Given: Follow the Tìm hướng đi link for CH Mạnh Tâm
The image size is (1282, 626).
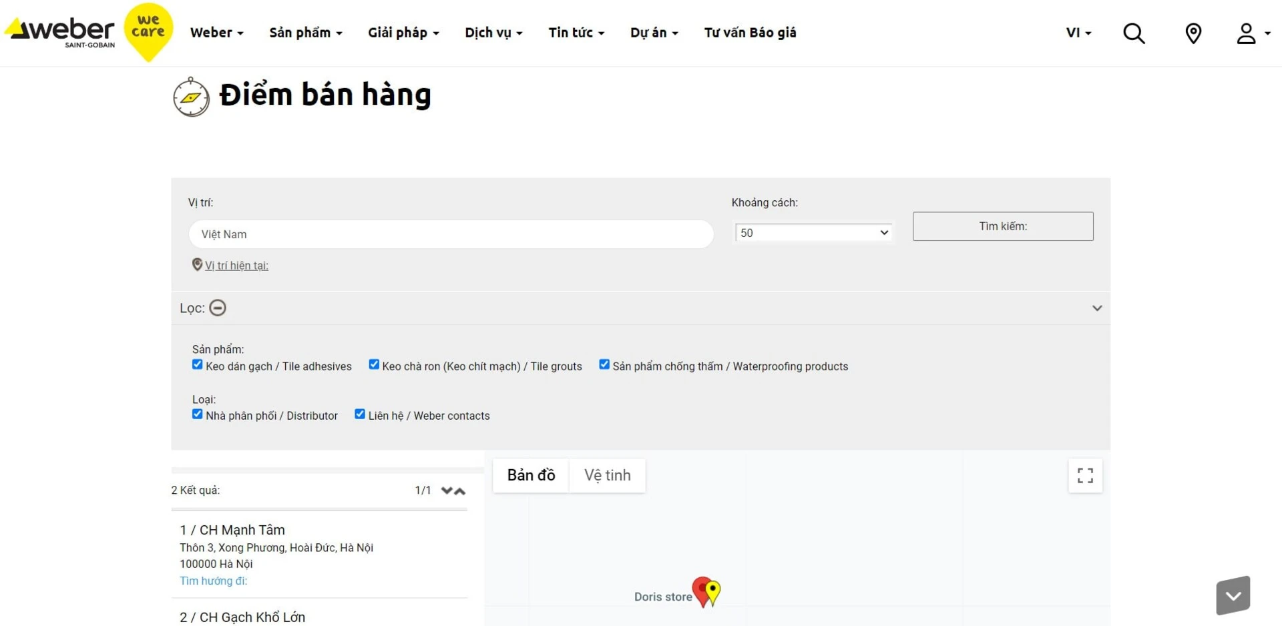Looking at the screenshot, I should [x=213, y=581].
